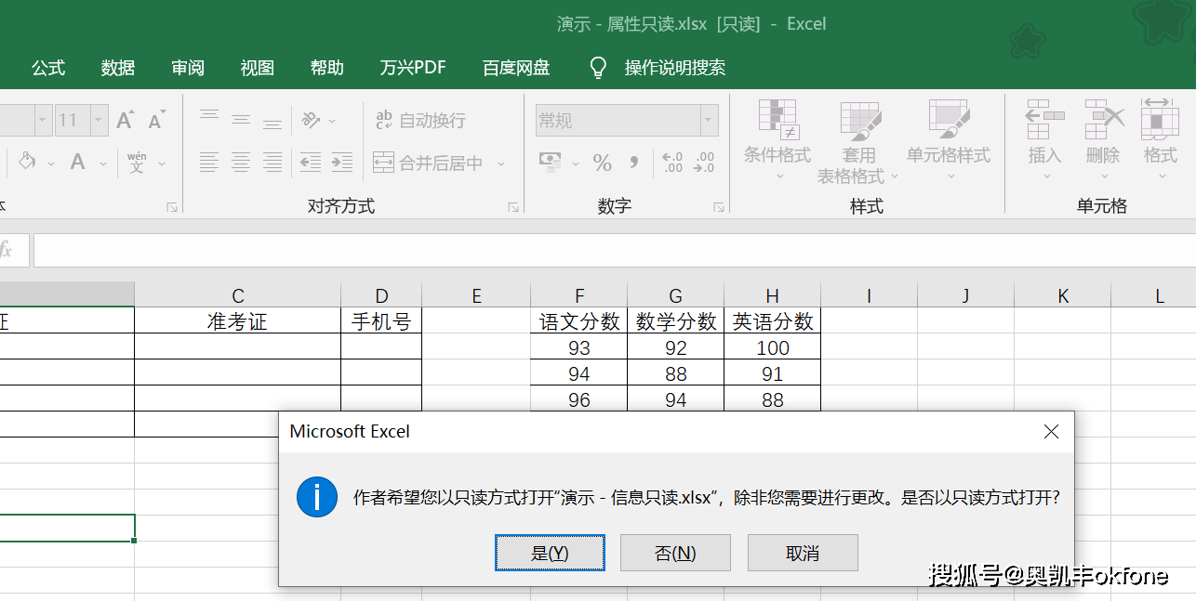Click into the formula bar
Screen dimensions: 1196x601
(614, 250)
